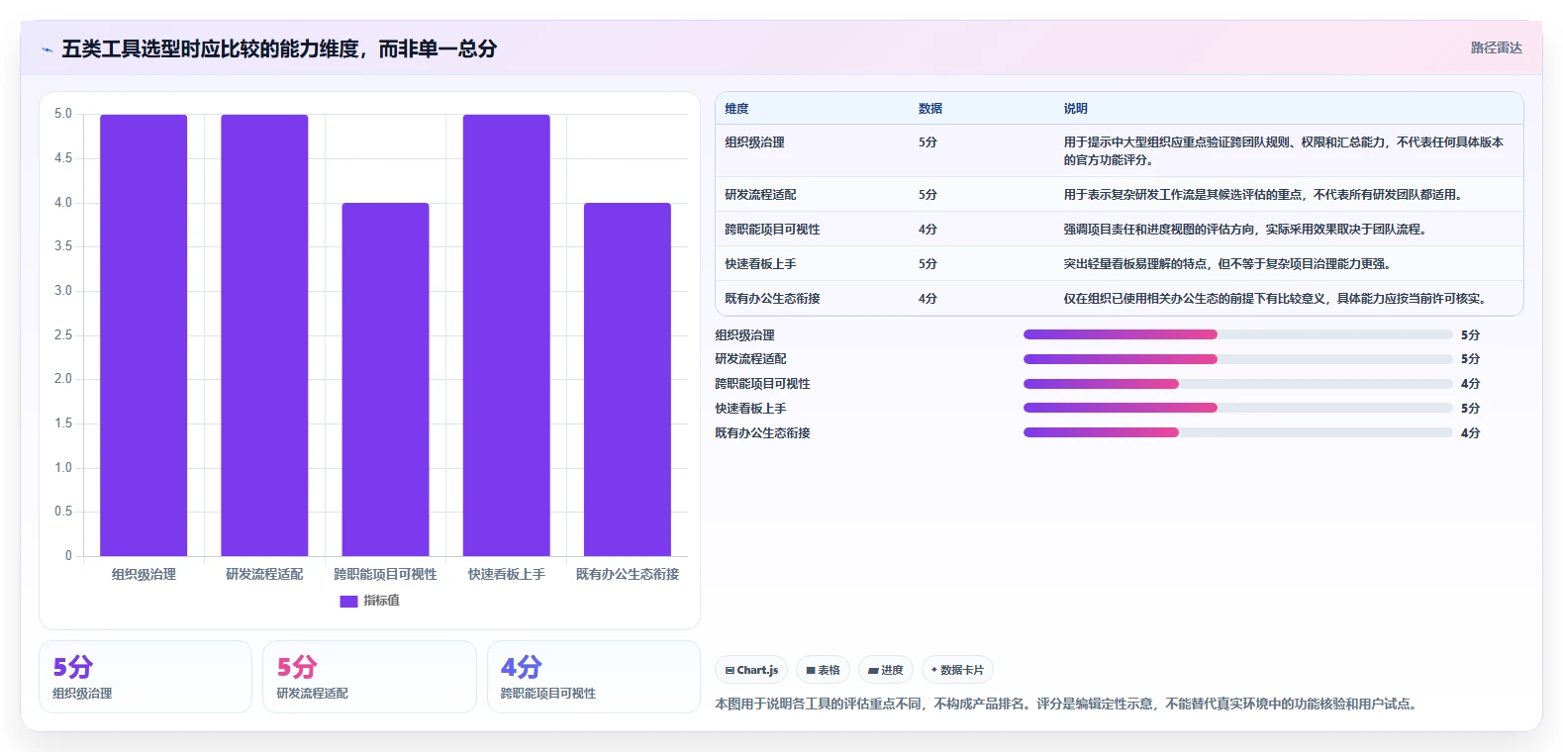Click the 进度 chip
The height and width of the screenshot is (752, 1563).
pyautogui.click(x=885, y=670)
